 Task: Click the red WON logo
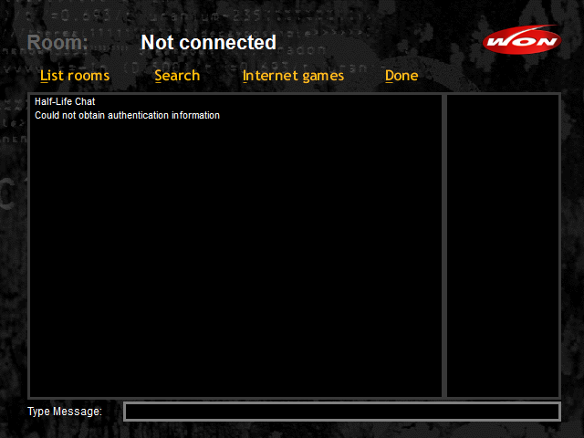tap(522, 40)
